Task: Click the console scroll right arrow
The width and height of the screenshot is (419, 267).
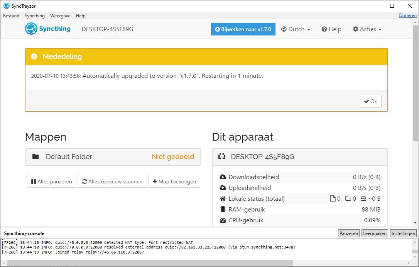Action: click(408, 263)
